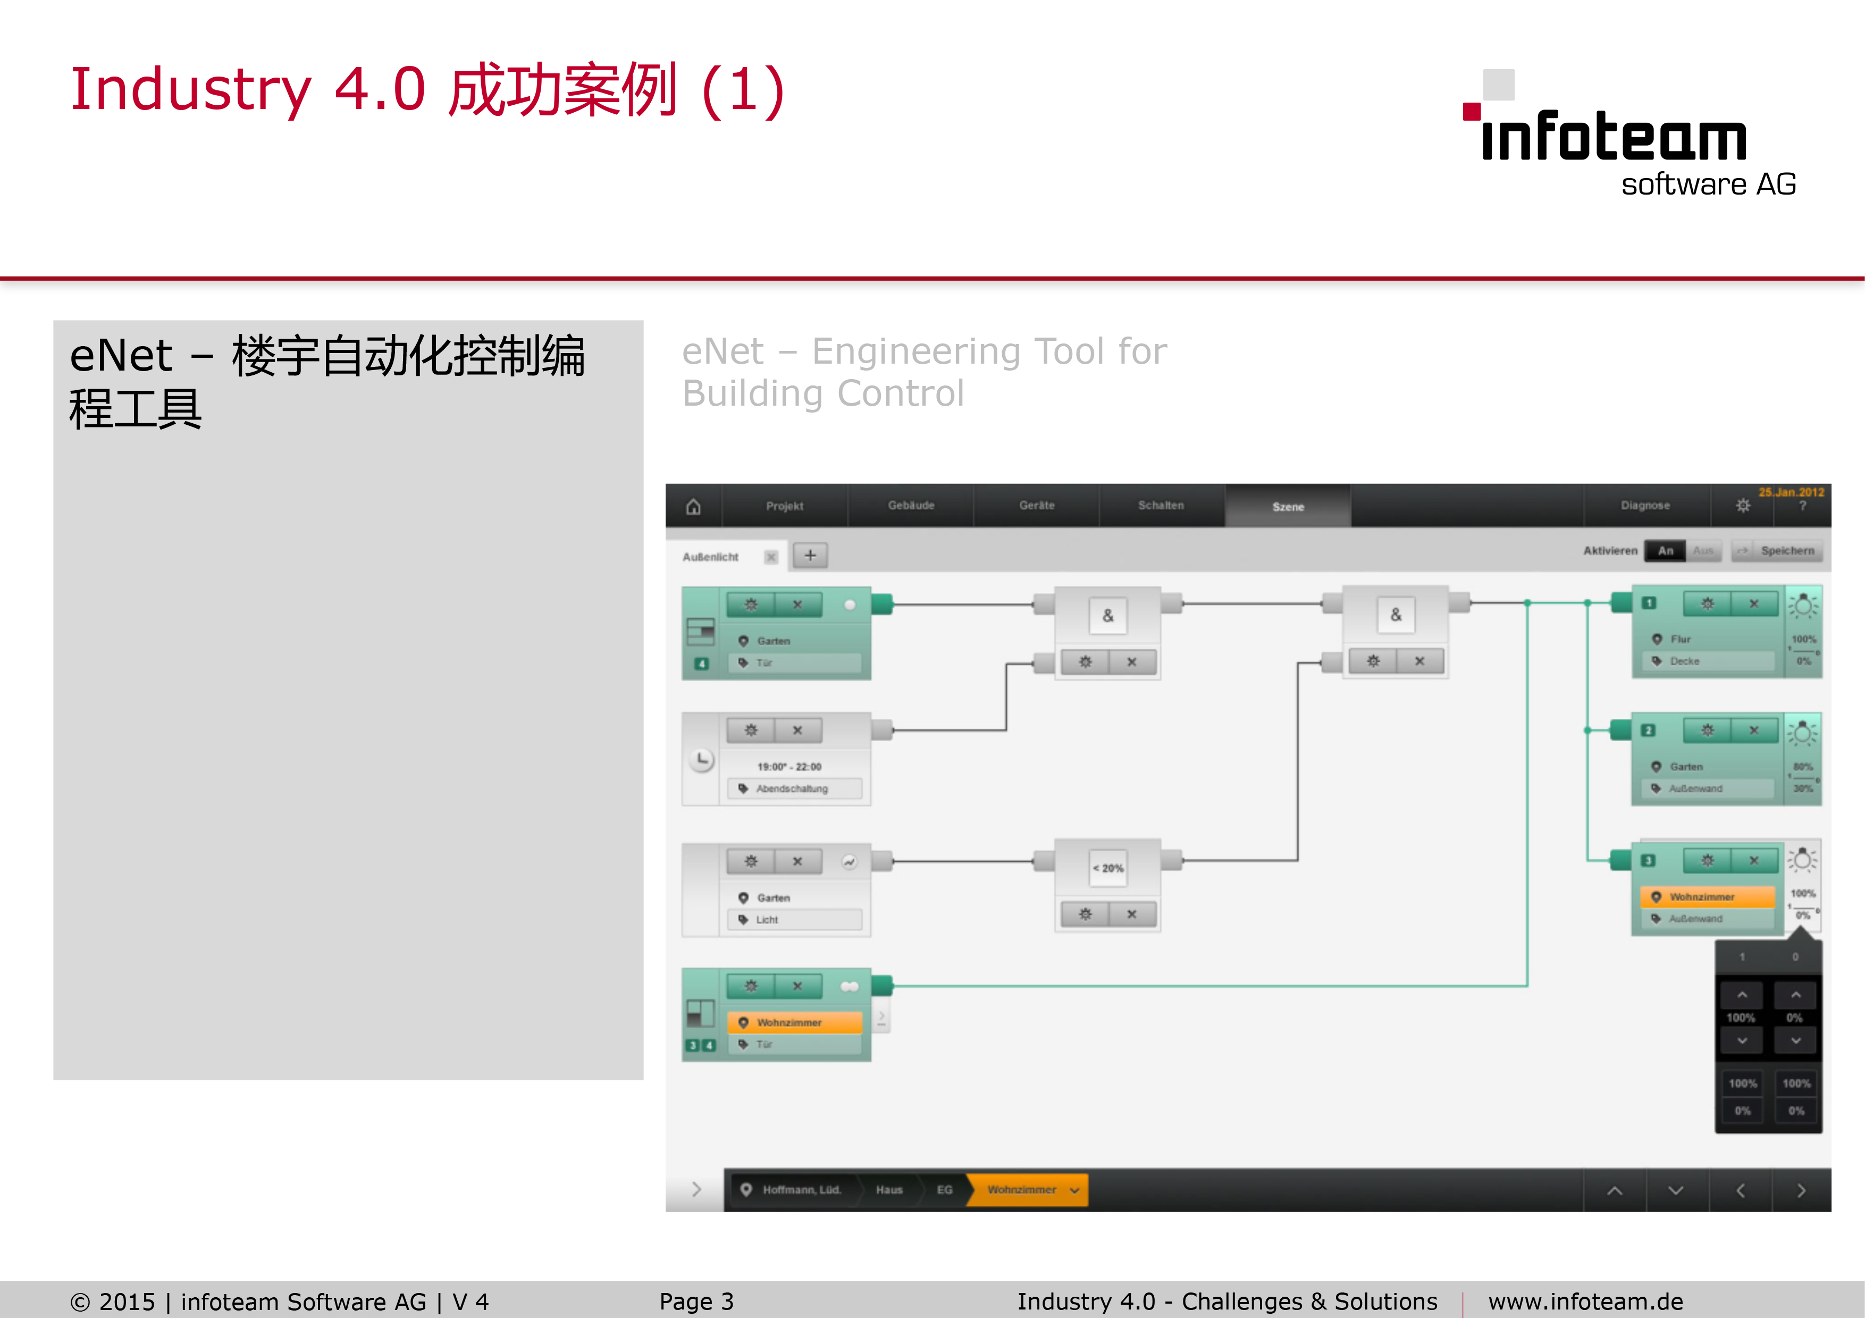Click the home icon in eNet navigation bar
This screenshot has width=1865, height=1318.
[693, 507]
